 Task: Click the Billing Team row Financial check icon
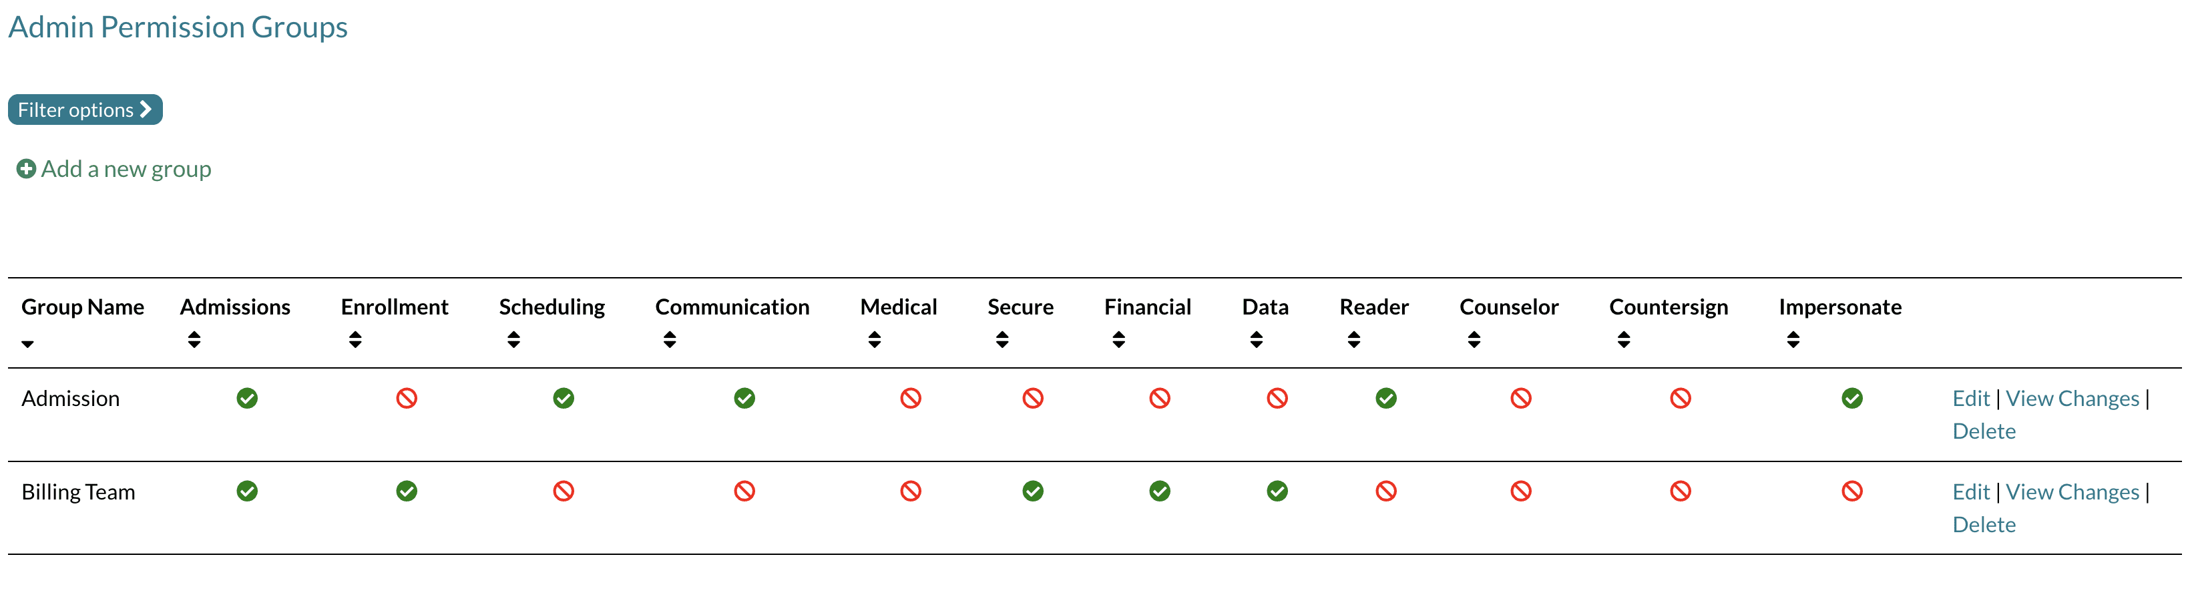pos(1160,491)
